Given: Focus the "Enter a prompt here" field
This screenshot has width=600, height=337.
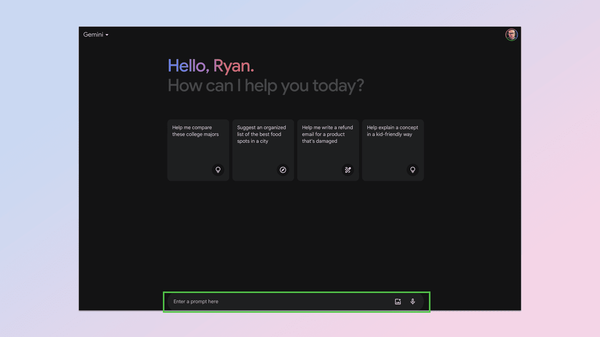Looking at the screenshot, I should pos(277,302).
